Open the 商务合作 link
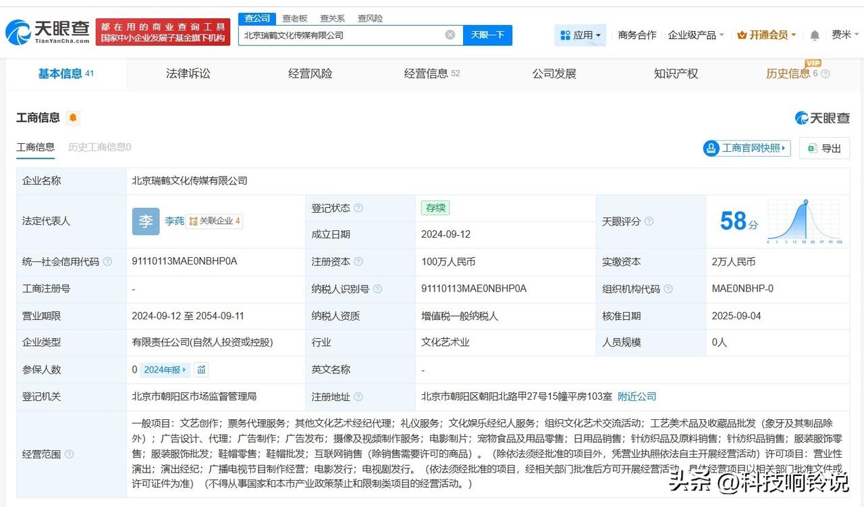Viewport: 864px width, 507px height. (x=637, y=35)
